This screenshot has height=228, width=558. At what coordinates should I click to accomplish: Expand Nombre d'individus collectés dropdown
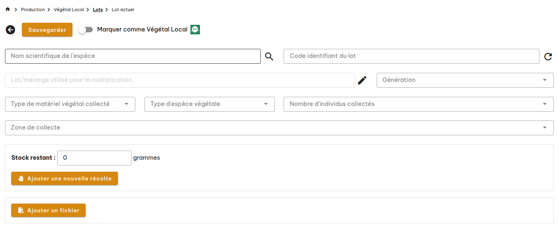pyautogui.click(x=418, y=104)
